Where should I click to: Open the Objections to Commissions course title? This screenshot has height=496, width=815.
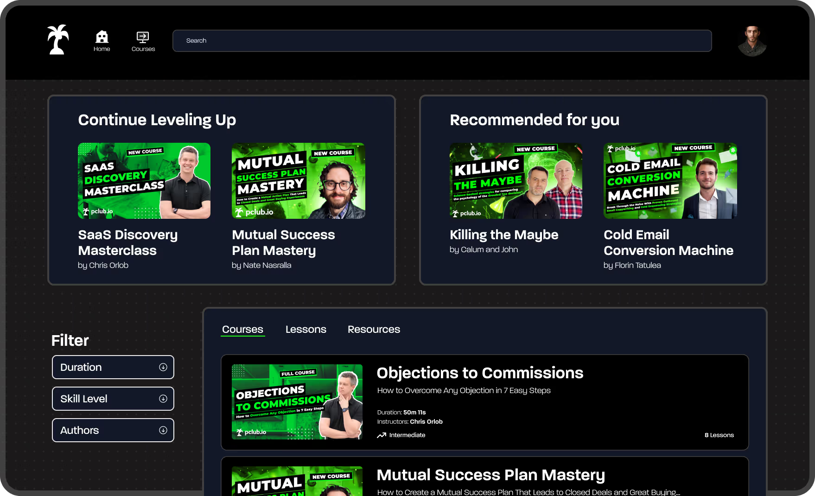[480, 373]
